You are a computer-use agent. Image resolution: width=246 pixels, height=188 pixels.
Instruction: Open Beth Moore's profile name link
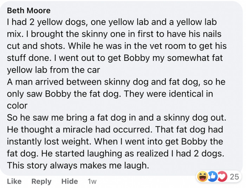pos(29,11)
